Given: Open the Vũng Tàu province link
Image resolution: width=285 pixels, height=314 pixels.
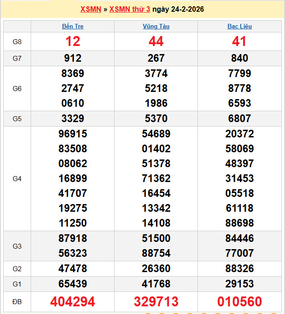Looking at the screenshot, I should pyautogui.click(x=156, y=26).
